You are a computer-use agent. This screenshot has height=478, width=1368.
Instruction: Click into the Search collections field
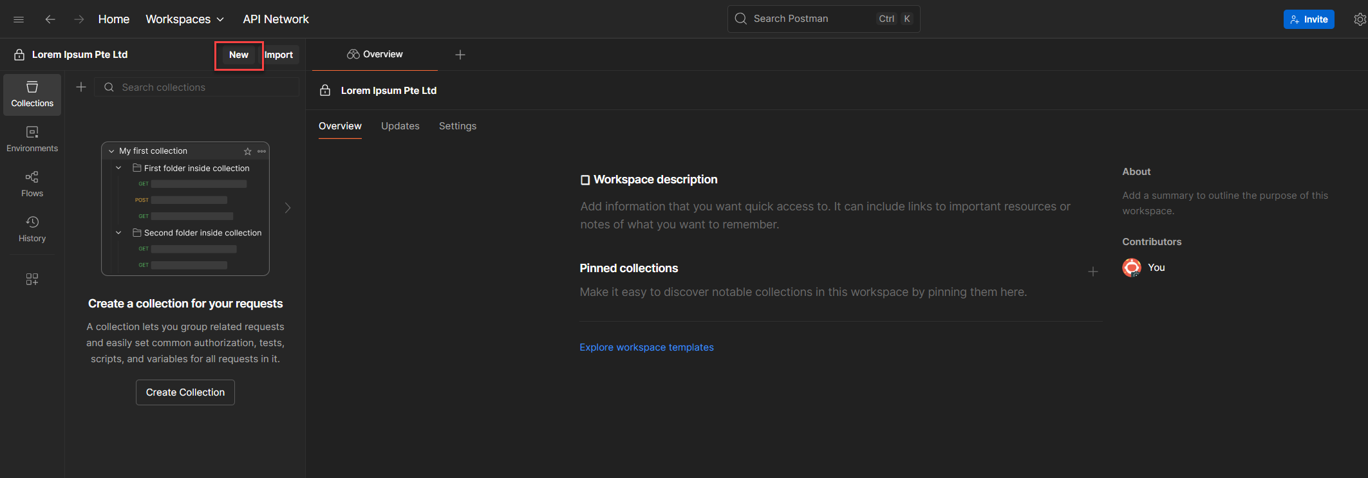tap(197, 87)
